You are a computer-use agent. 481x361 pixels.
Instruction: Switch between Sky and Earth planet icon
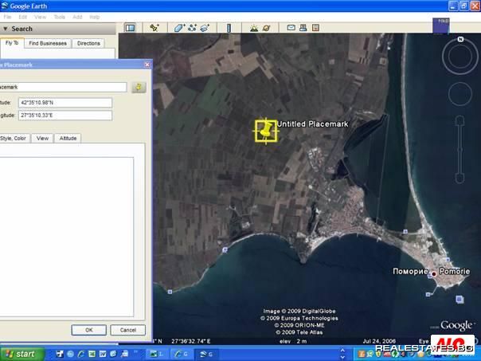click(267, 28)
